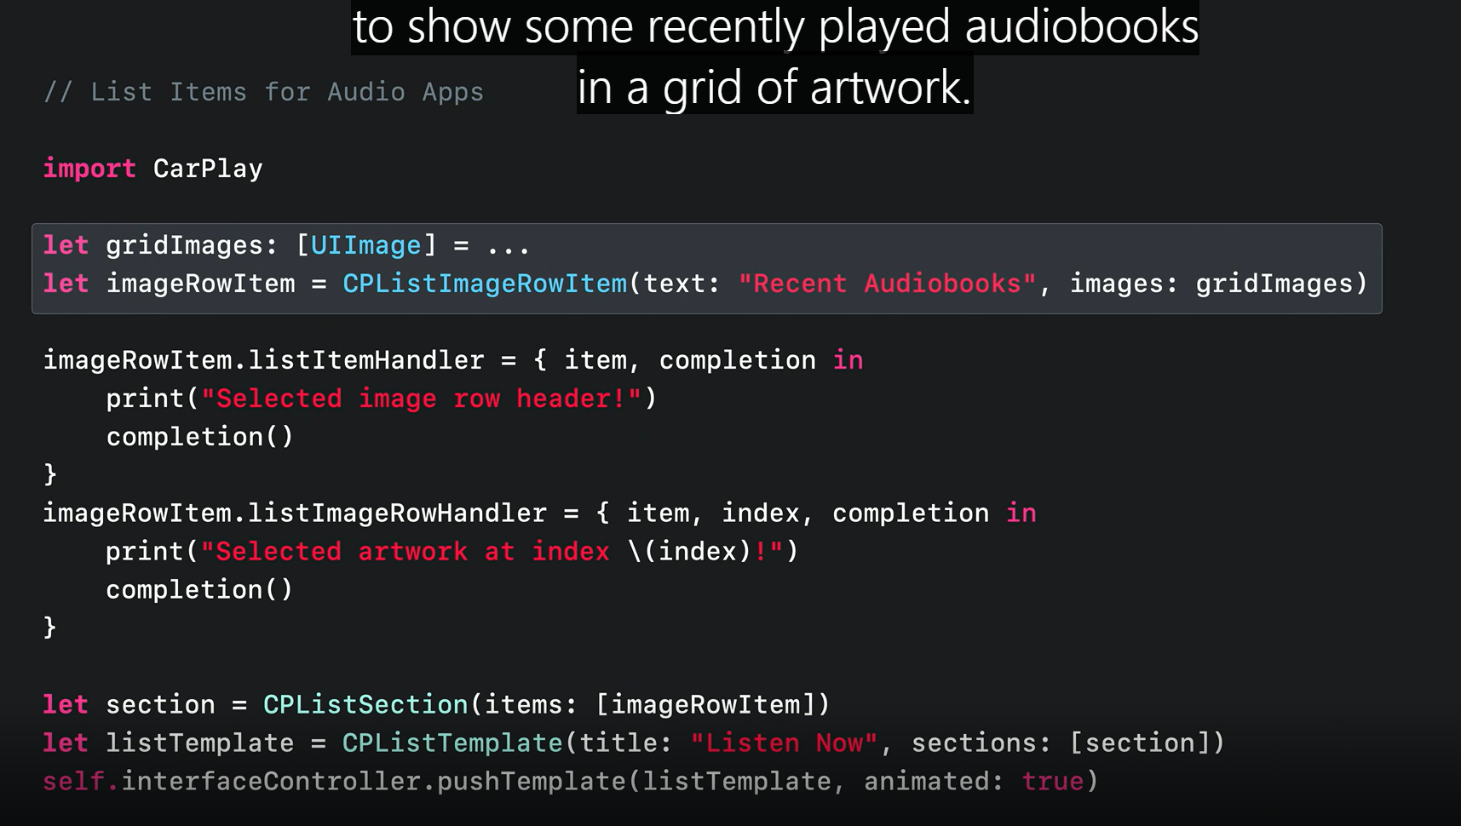1461x826 pixels.
Task: Click "imageRowItem.listImageRowHandler" assignment
Action: tap(295, 513)
